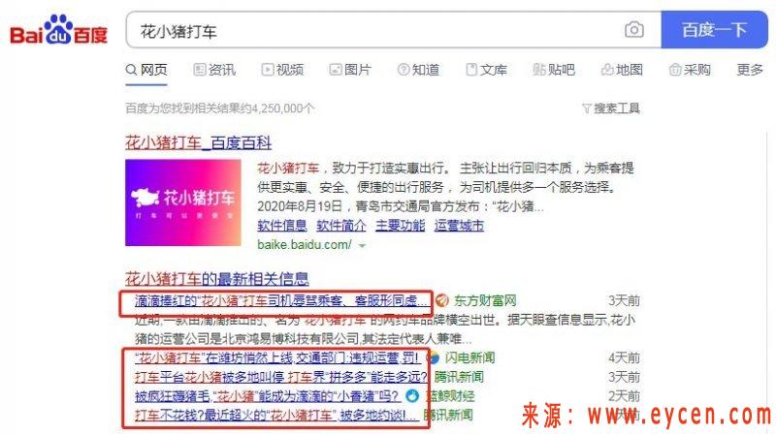
Task: Expand the arrow beside baike.baidu.com
Action: 362,245
